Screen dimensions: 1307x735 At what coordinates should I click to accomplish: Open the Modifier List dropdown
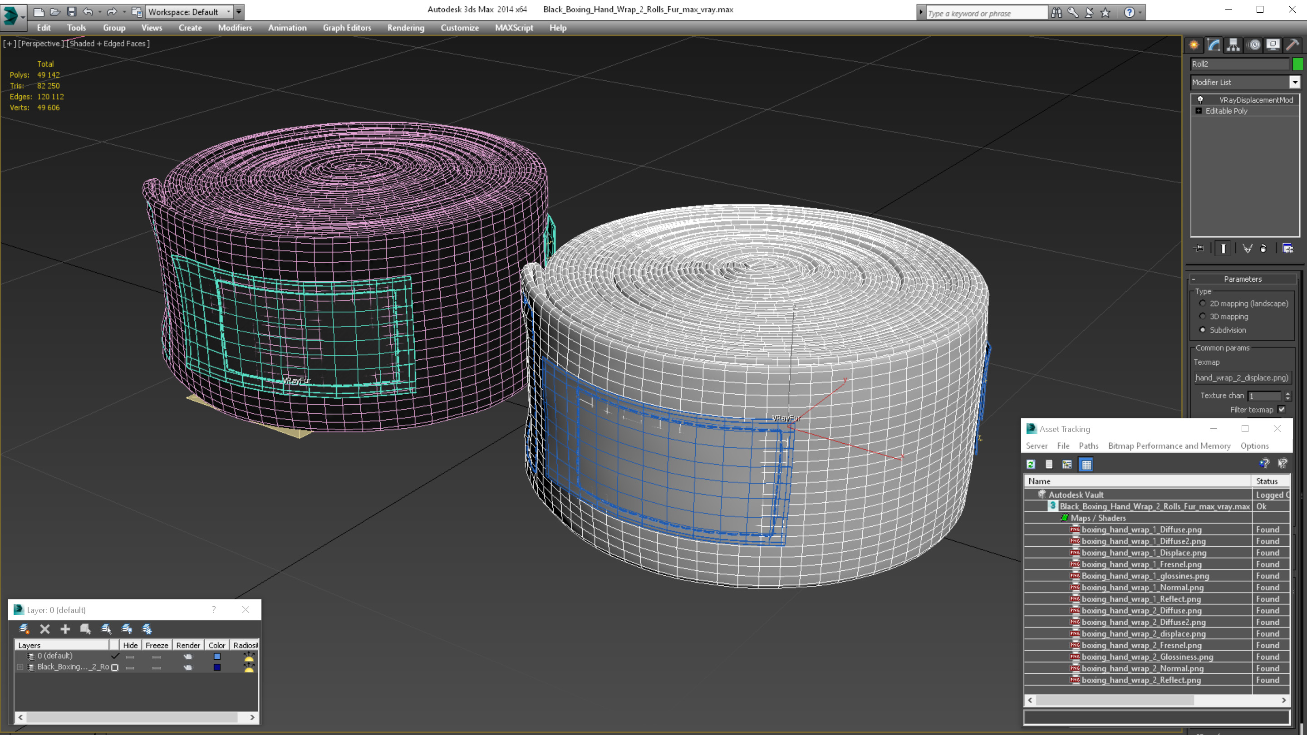coord(1245,82)
